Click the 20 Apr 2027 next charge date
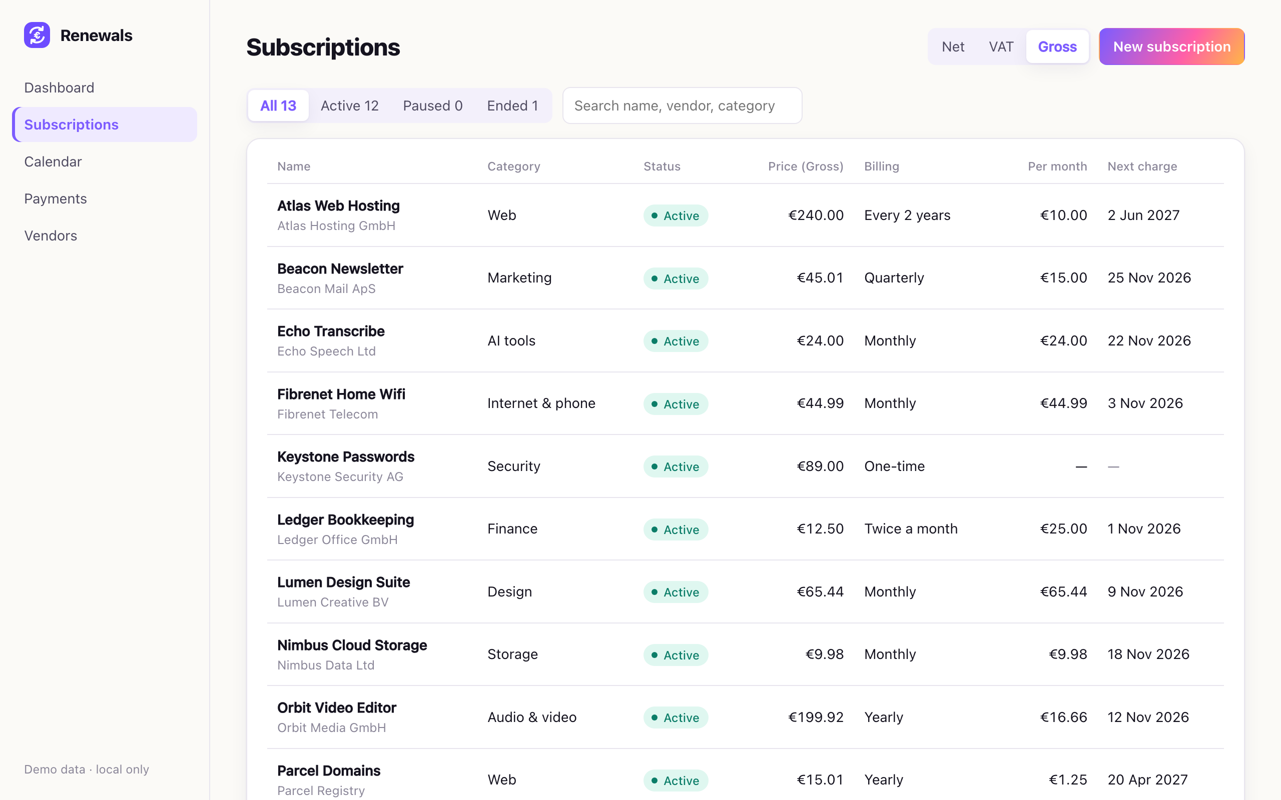 click(x=1147, y=779)
